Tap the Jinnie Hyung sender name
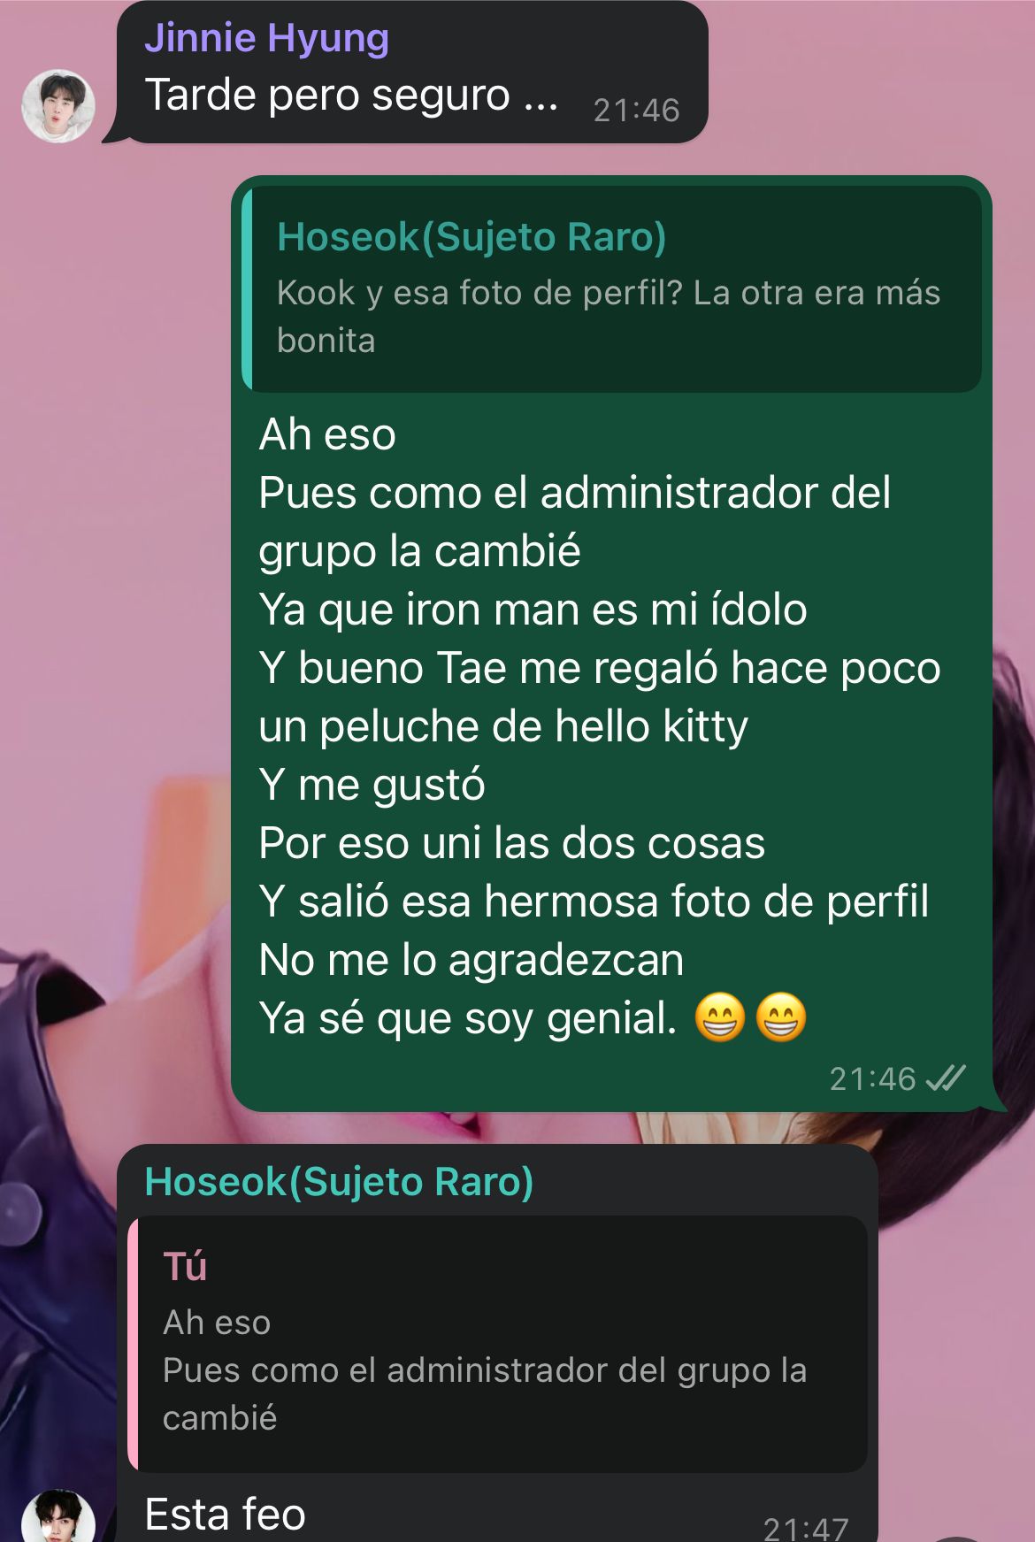This screenshot has width=1035, height=1542. [x=266, y=39]
